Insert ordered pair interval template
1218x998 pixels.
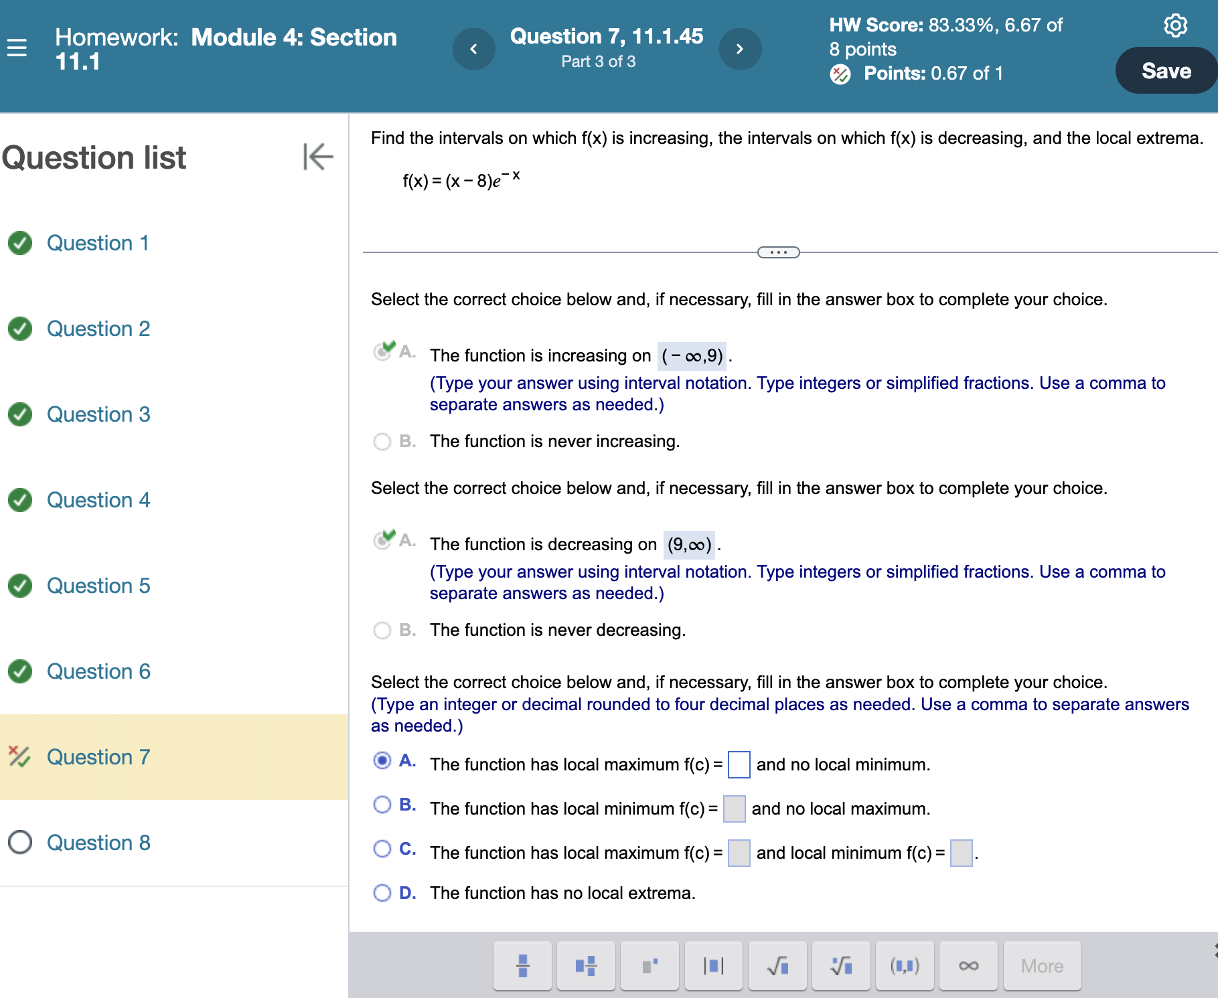point(905,965)
